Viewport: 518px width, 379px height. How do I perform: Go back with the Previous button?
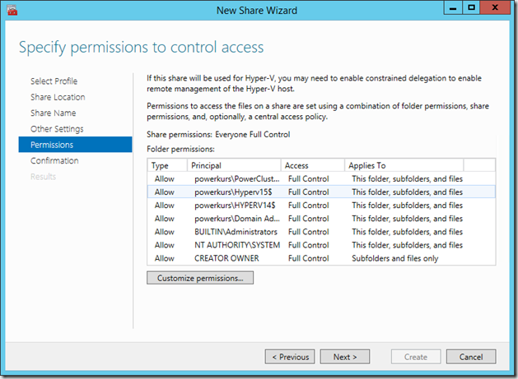[289, 357]
